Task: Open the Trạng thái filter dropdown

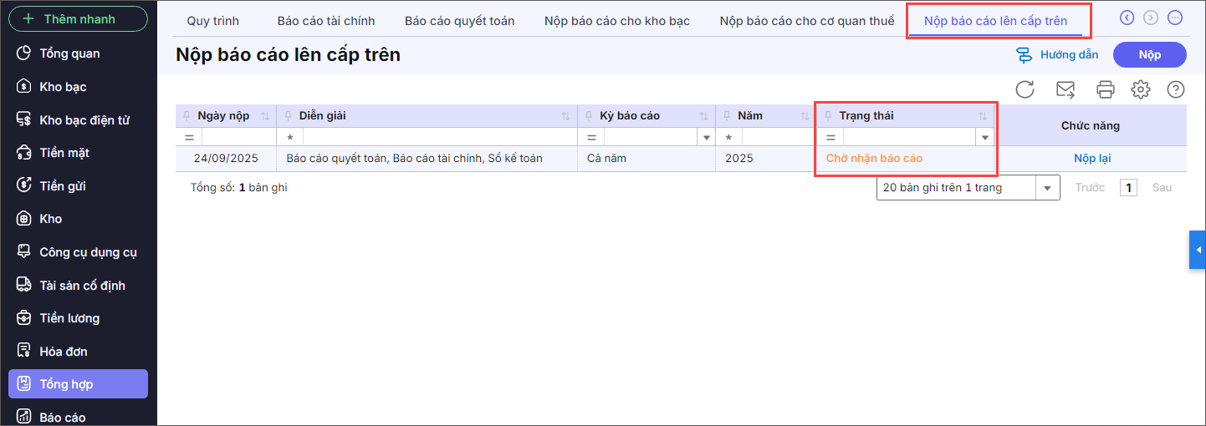Action: (985, 137)
